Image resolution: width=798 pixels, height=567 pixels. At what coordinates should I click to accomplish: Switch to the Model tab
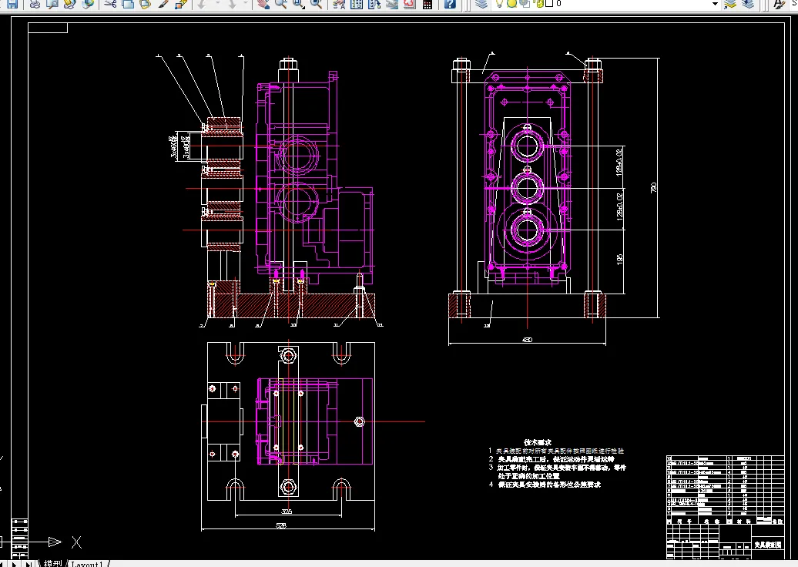[x=52, y=563]
